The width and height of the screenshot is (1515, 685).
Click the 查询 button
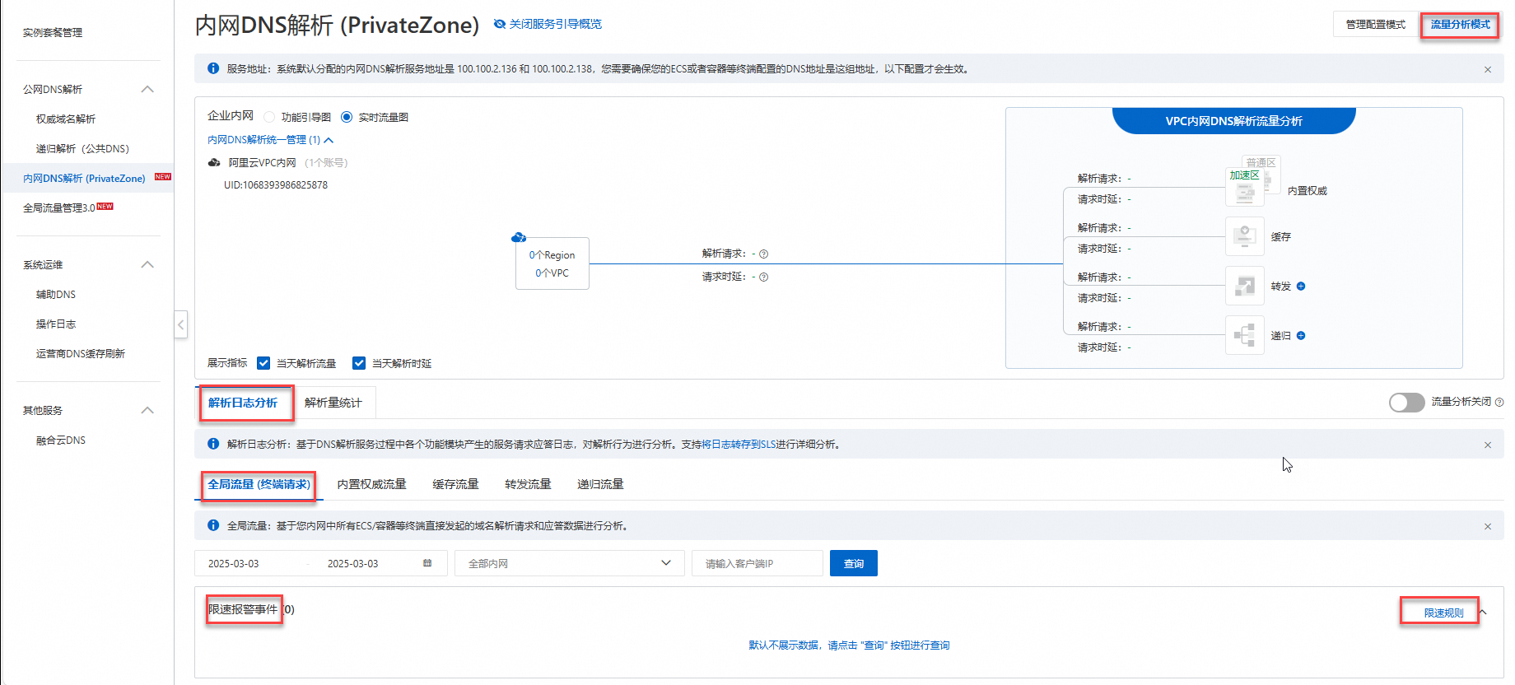click(854, 563)
